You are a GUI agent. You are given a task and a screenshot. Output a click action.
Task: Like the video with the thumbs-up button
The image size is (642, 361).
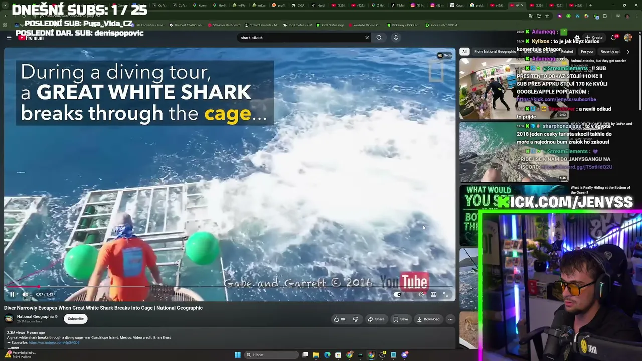340,319
